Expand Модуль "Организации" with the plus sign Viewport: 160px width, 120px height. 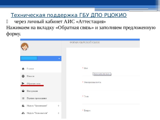pos(58,105)
